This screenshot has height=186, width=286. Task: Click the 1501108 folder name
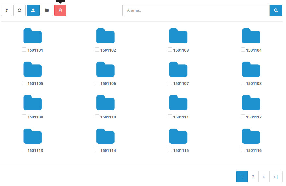pyautogui.click(x=254, y=83)
